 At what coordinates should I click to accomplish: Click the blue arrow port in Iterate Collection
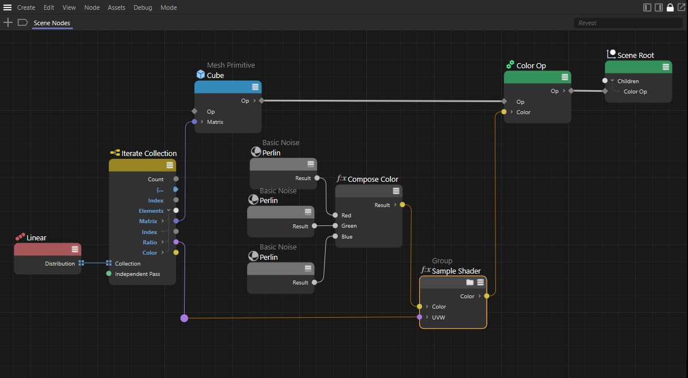176,189
